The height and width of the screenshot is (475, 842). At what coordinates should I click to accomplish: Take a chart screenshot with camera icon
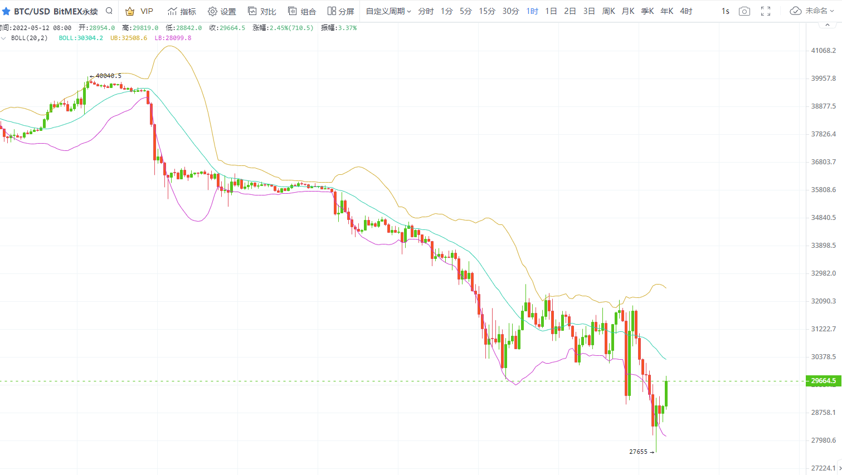744,11
